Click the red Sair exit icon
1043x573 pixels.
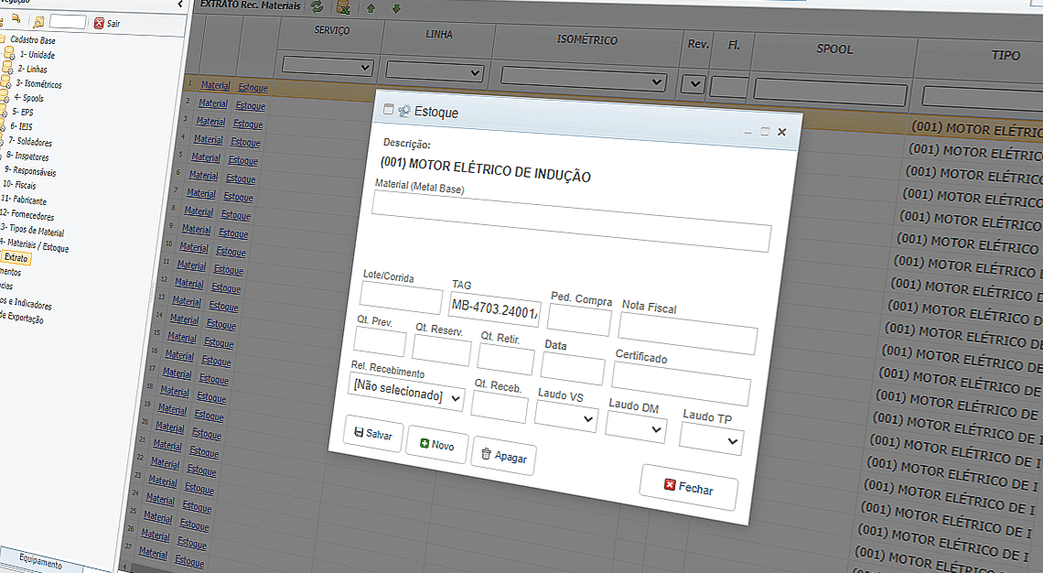coord(99,23)
